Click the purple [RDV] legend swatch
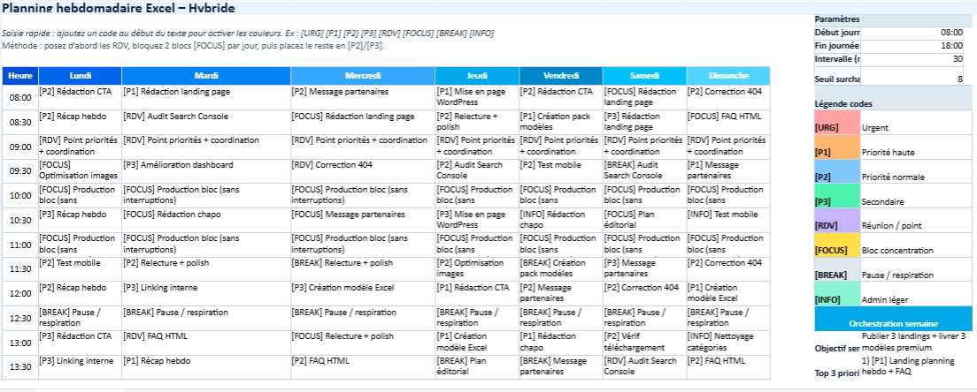 (835, 225)
